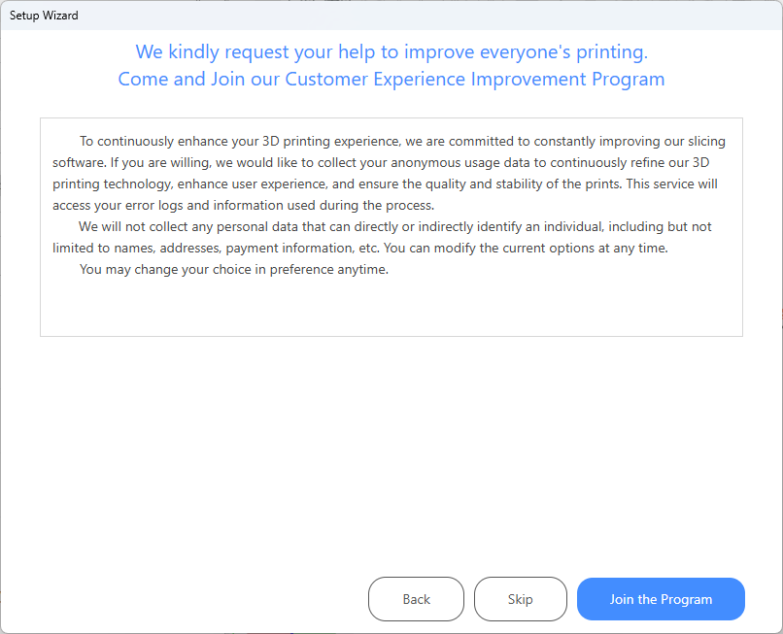
Task: Skip joining the improvement program
Action: point(520,599)
